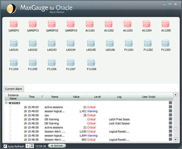182x149 pixels.
Task: Open the F11208 instance icon
Action: [x=91, y=62]
